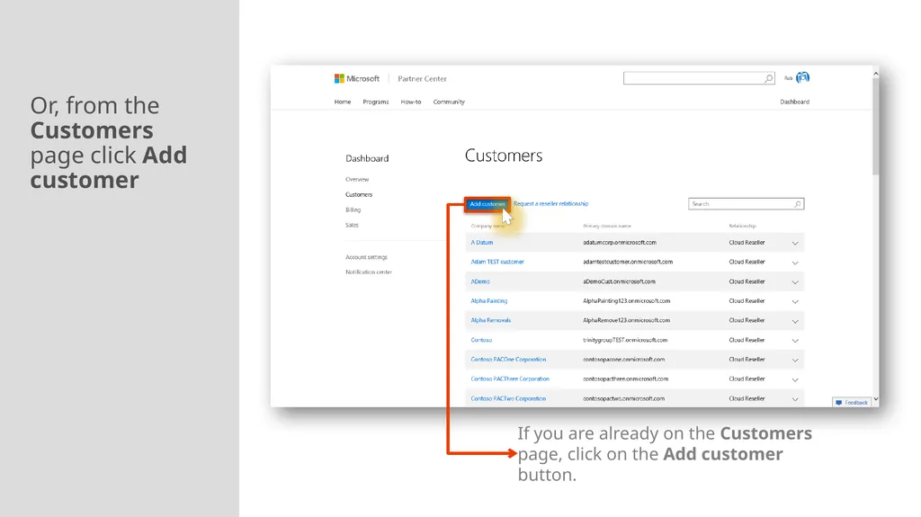
Task: Expand Contoso PACTwo Corporation row chevron
Action: (x=795, y=399)
